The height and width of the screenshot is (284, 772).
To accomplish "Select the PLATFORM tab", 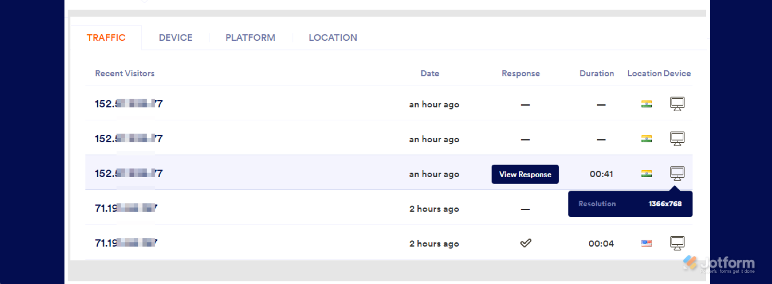I will (250, 38).
